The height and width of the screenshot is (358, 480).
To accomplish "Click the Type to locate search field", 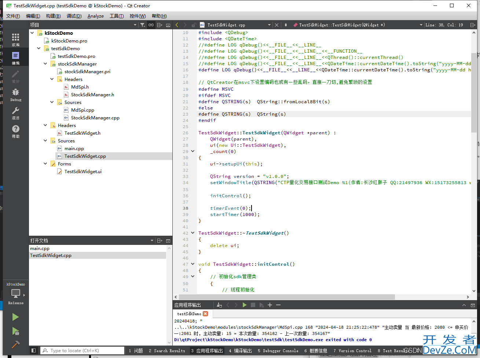I will [x=83, y=351].
